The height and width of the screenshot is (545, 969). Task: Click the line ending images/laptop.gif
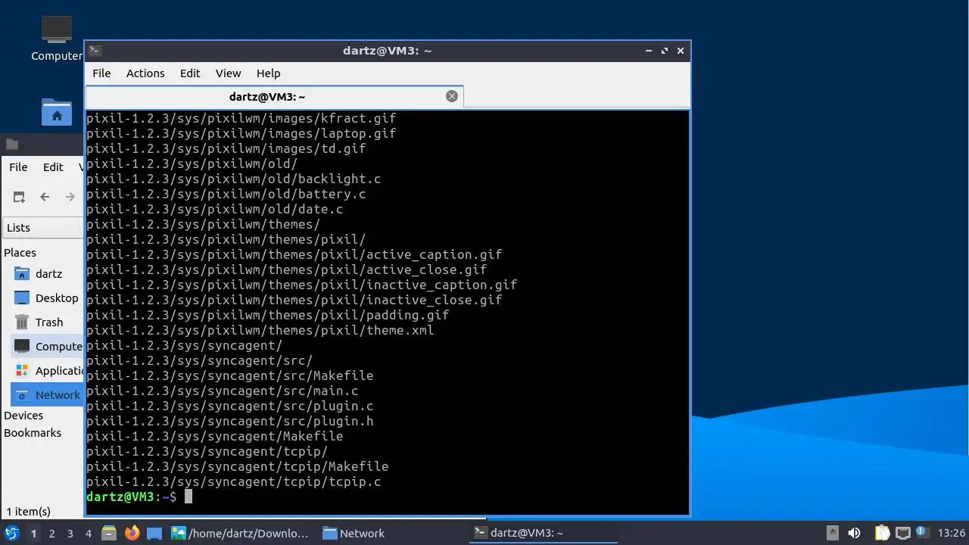tap(241, 133)
